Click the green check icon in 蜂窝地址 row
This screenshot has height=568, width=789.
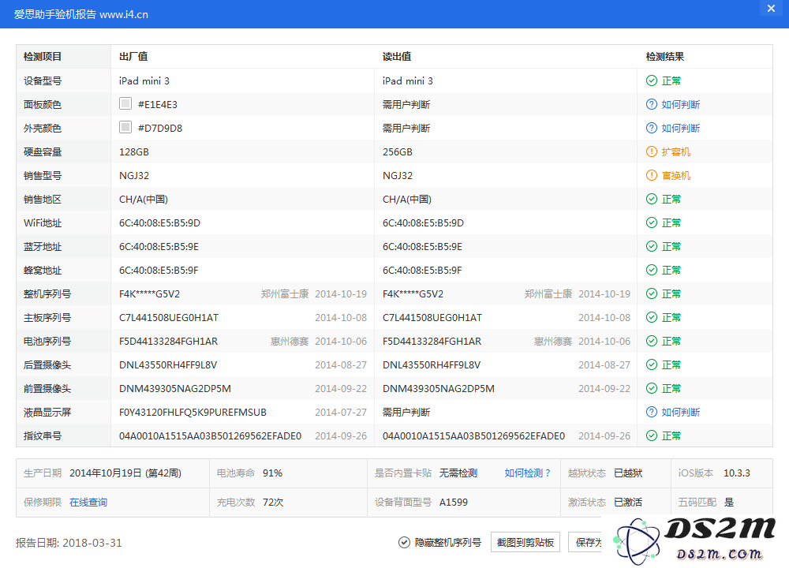651,270
